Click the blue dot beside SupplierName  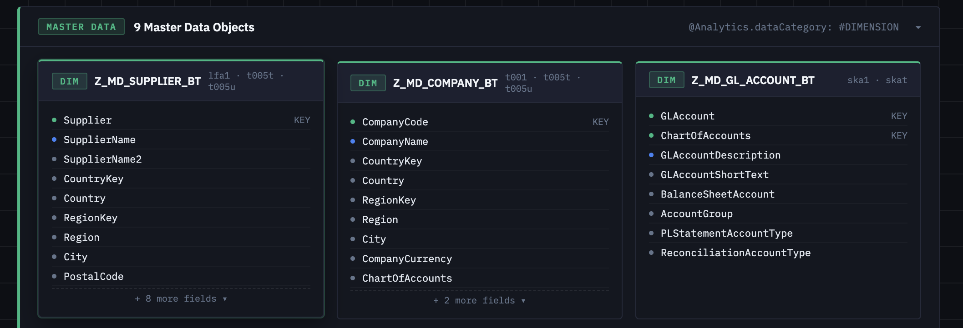53,139
